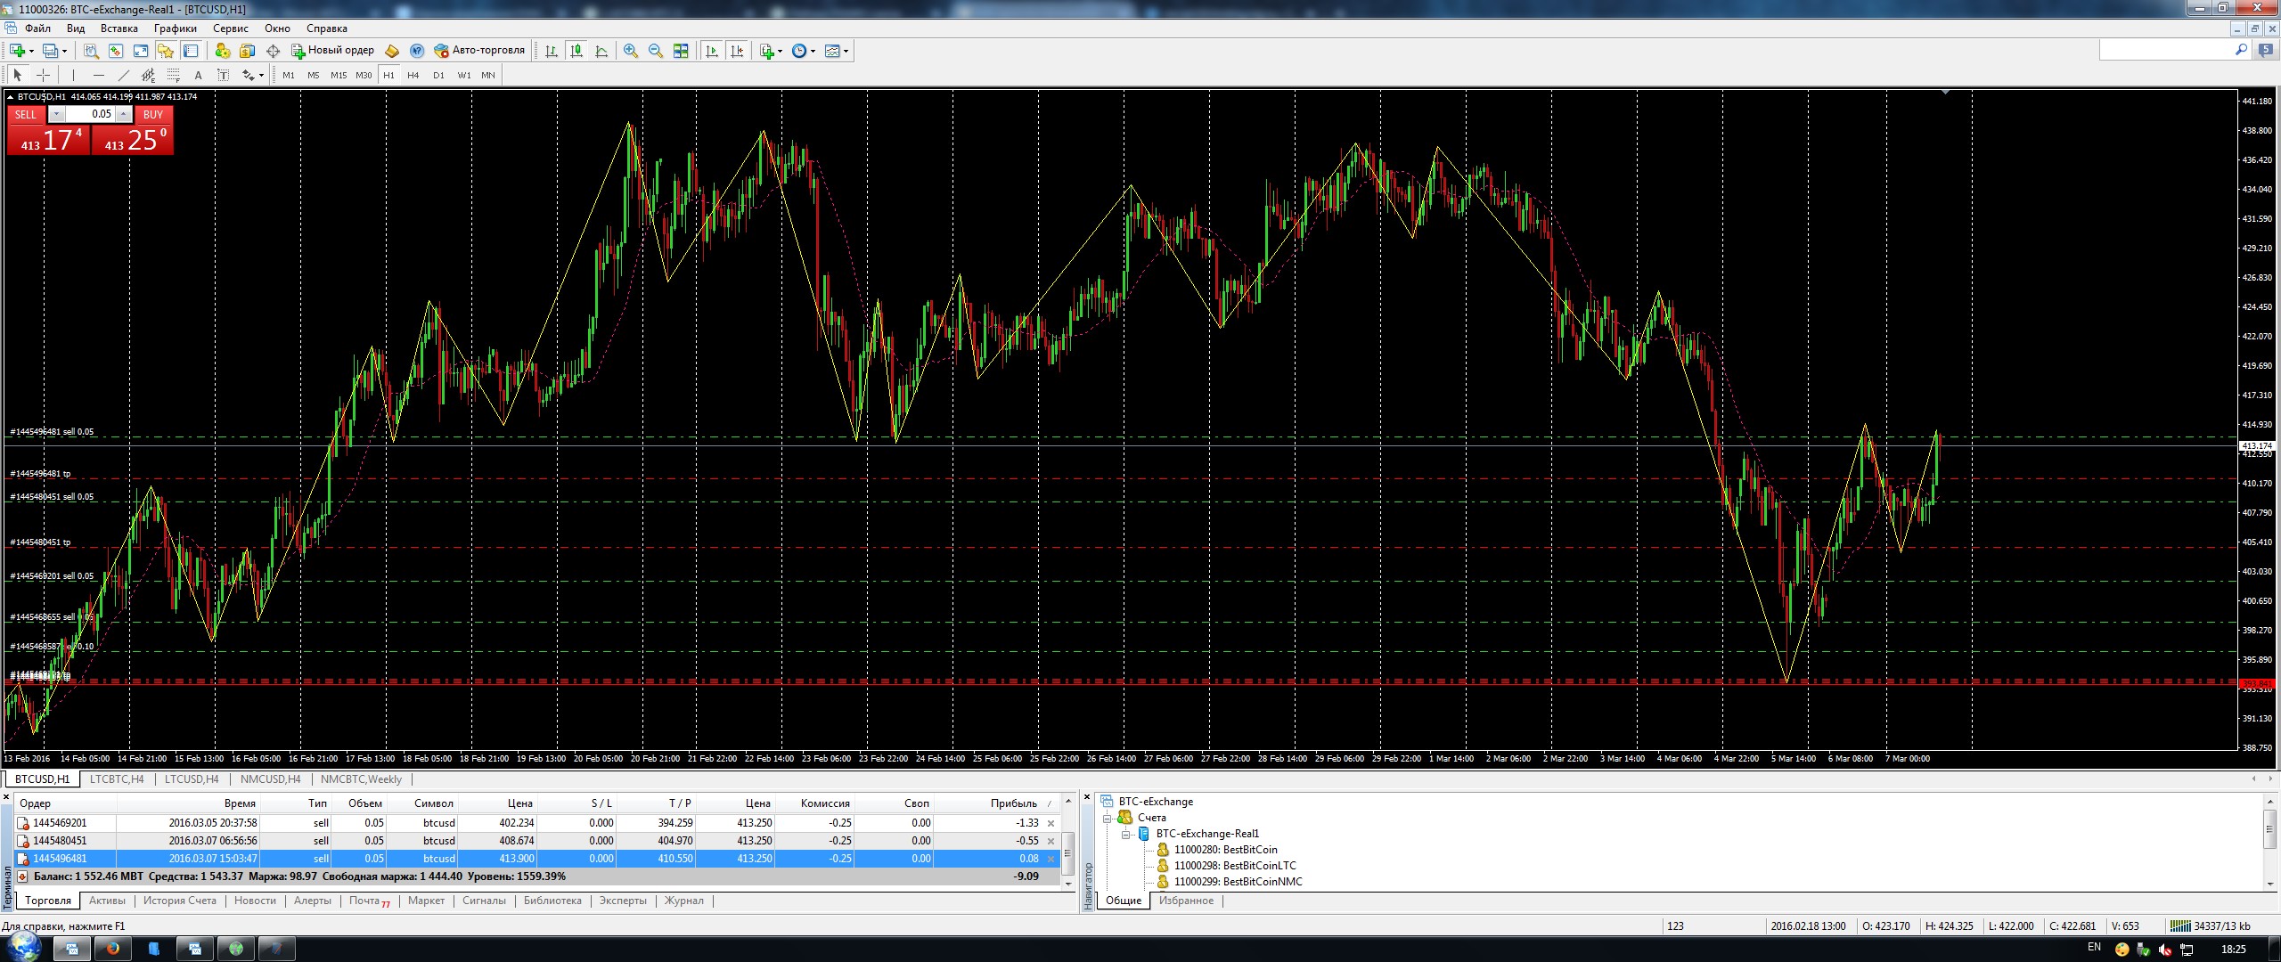
Task: Open the Profiles icon in toolbar
Action: pyautogui.click(x=50, y=51)
